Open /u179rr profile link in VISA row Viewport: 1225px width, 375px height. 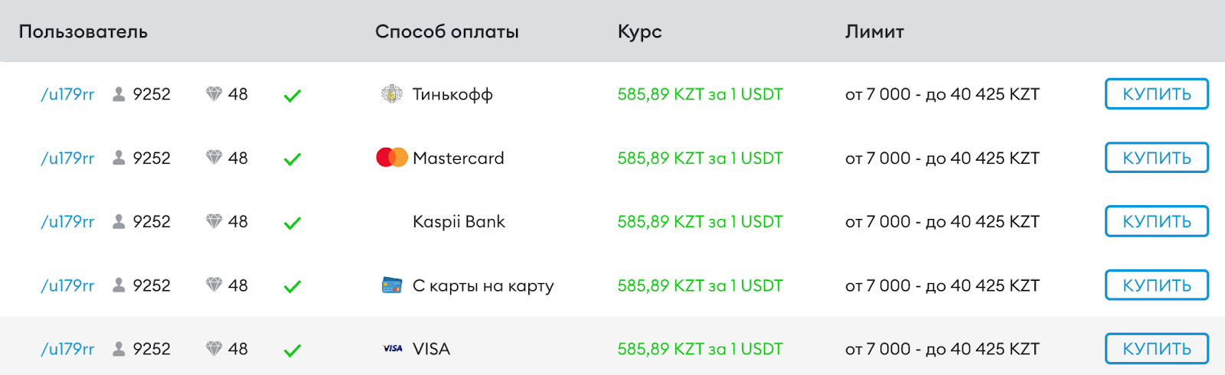[x=67, y=349]
